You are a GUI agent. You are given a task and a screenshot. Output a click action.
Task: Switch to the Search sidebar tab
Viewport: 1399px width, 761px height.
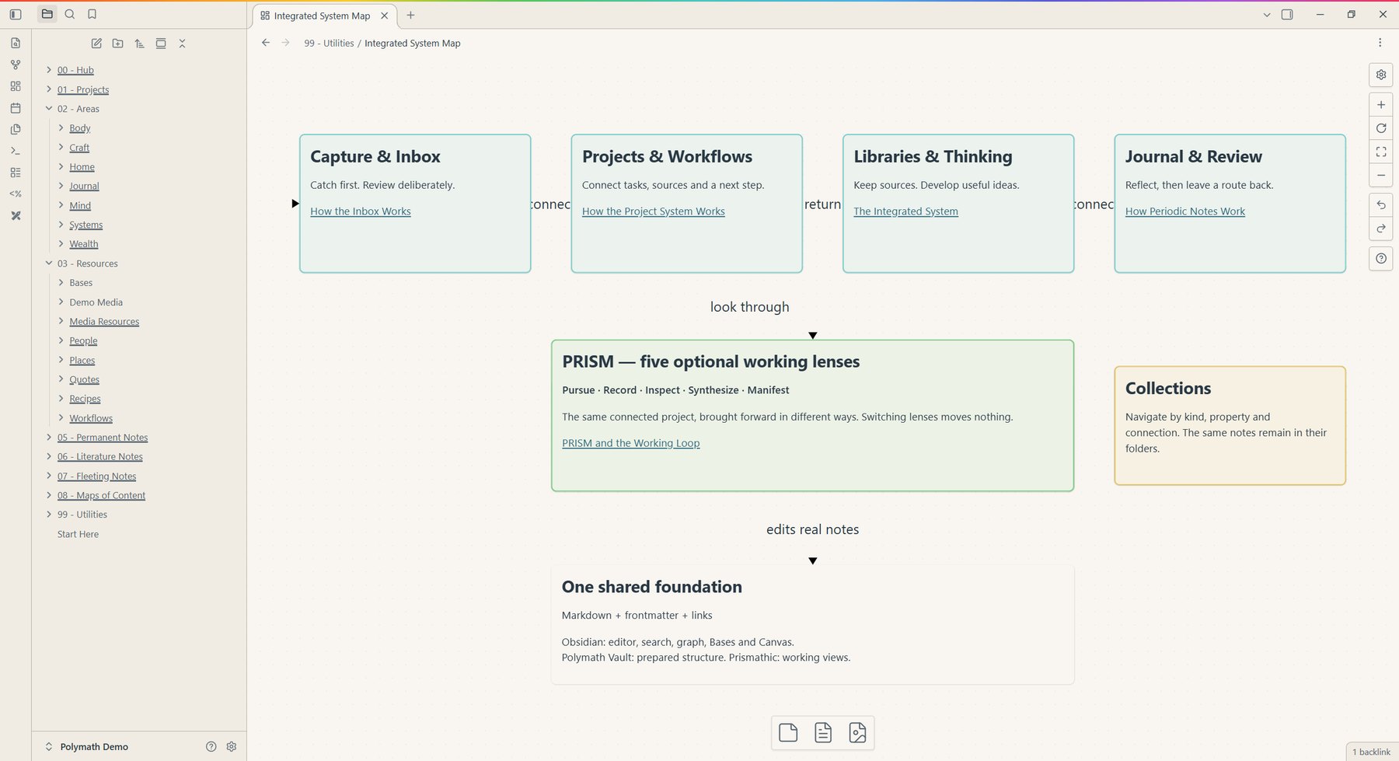tap(70, 14)
